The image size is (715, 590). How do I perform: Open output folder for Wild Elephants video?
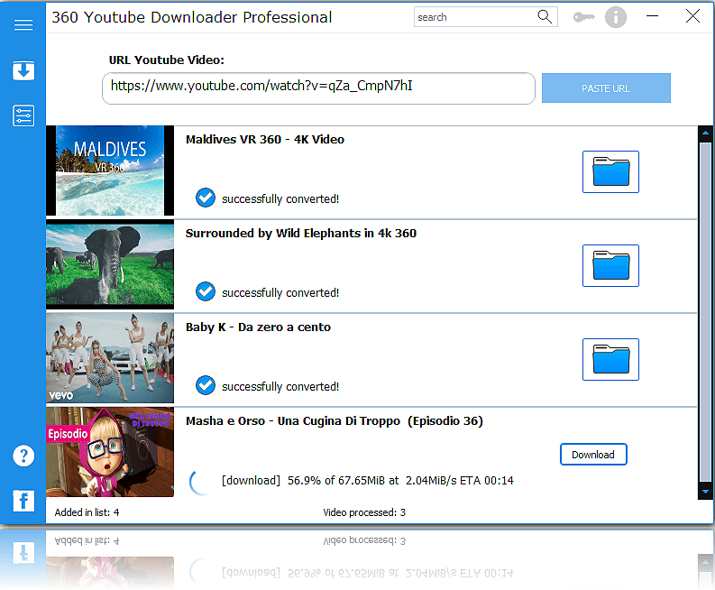click(610, 265)
